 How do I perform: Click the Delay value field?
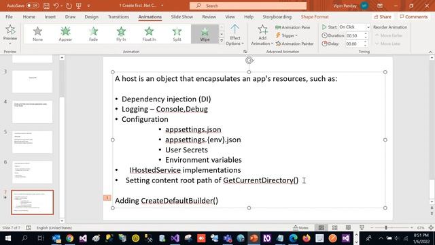pyautogui.click(x=355, y=44)
